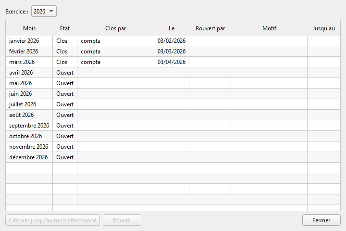Click Ouvert state of octobre 2026
This screenshot has width=346, height=231.
65,136
